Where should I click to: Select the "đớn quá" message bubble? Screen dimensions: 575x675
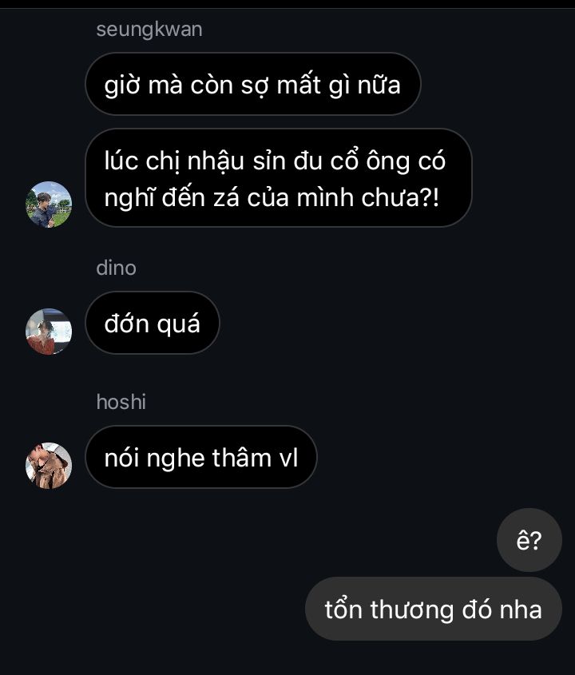tap(153, 323)
